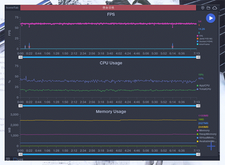The image size is (225, 165).
Task: Click the blue plus add button
Action: pyautogui.click(x=211, y=146)
